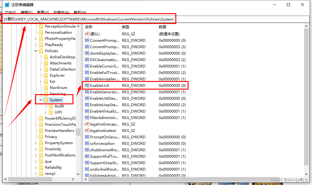Collapse the System tree node
The image size is (312, 185).
coord(41,100)
